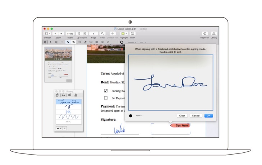Select the signatures tab in Library
262x165 pixels.
point(63,95)
